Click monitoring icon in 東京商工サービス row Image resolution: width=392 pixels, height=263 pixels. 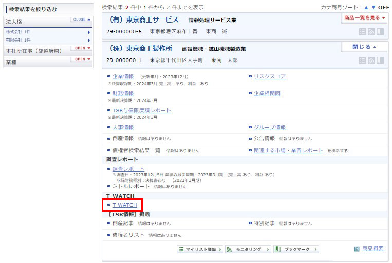tap(371, 32)
